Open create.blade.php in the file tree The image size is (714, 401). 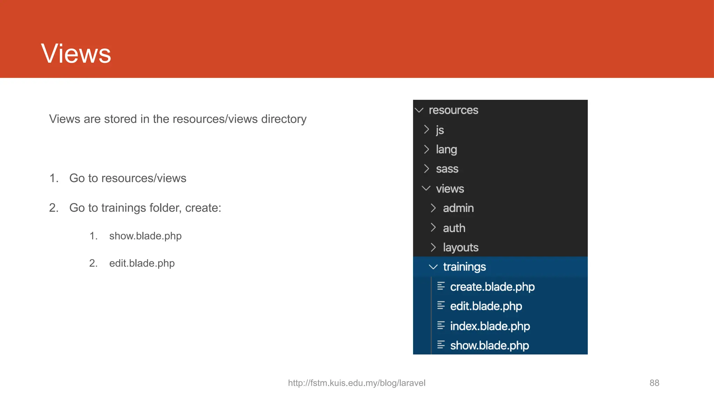point(492,287)
